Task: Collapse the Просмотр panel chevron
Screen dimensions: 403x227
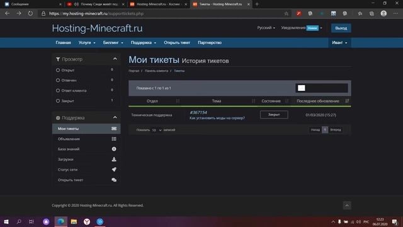Action: click(115, 59)
